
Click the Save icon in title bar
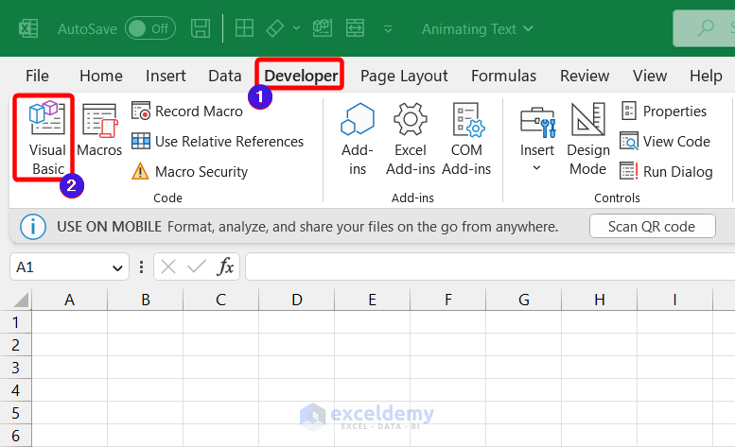pyautogui.click(x=201, y=28)
